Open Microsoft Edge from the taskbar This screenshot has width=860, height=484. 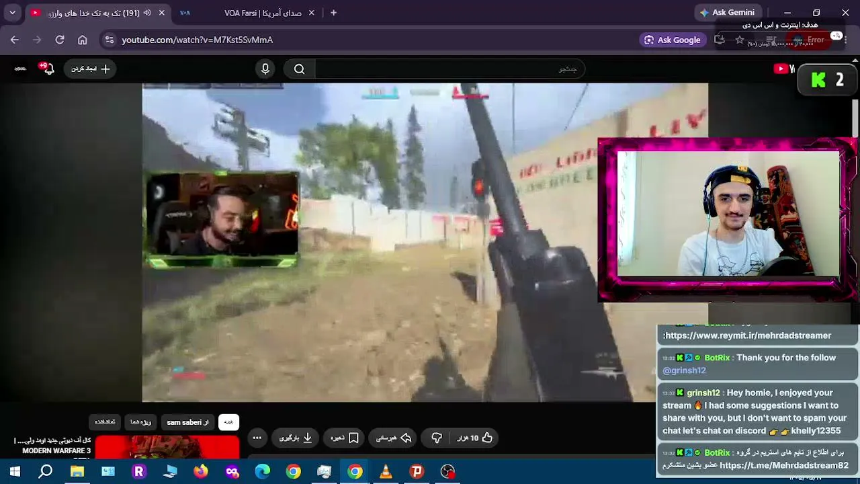(x=263, y=472)
